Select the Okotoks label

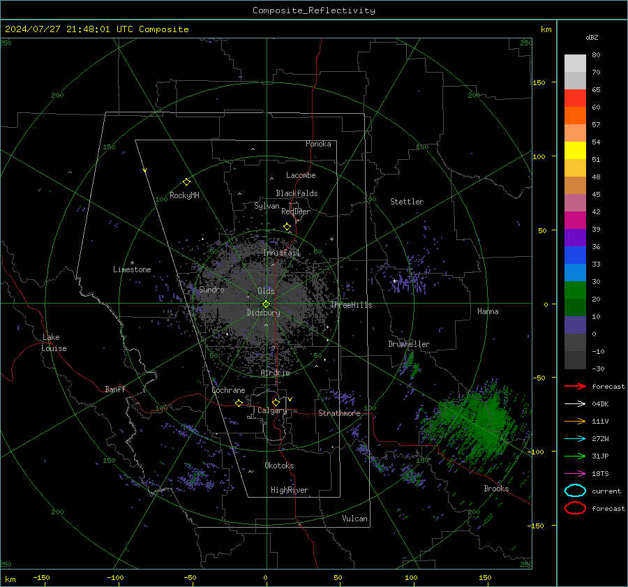pyautogui.click(x=279, y=465)
